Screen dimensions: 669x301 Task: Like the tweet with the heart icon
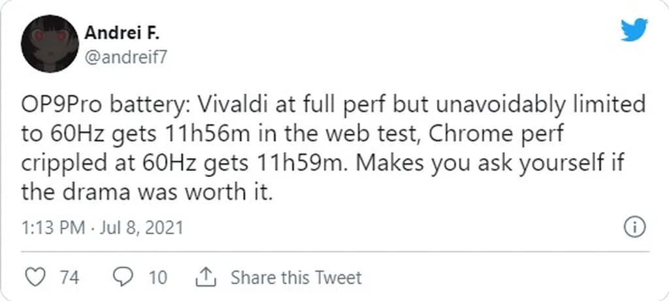pos(35,277)
